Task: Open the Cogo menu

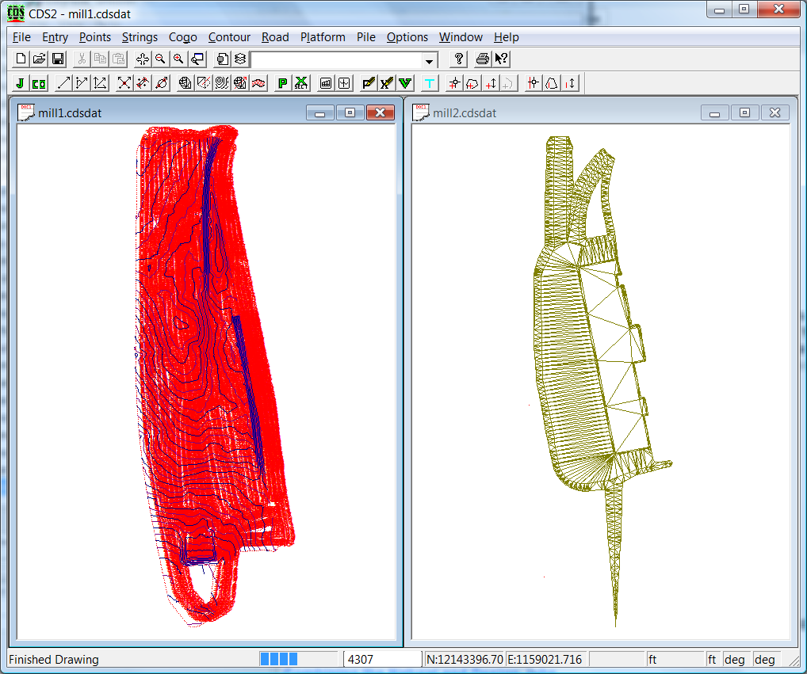Action: (x=182, y=37)
